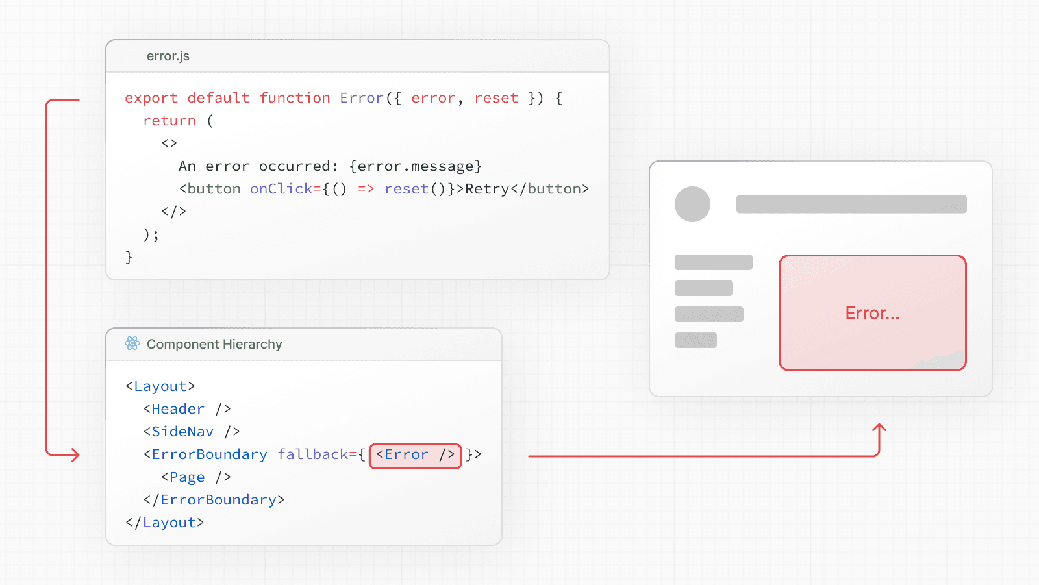Image resolution: width=1039 pixels, height=585 pixels.
Task: Select the <SideNav /> component line
Action: click(190, 431)
